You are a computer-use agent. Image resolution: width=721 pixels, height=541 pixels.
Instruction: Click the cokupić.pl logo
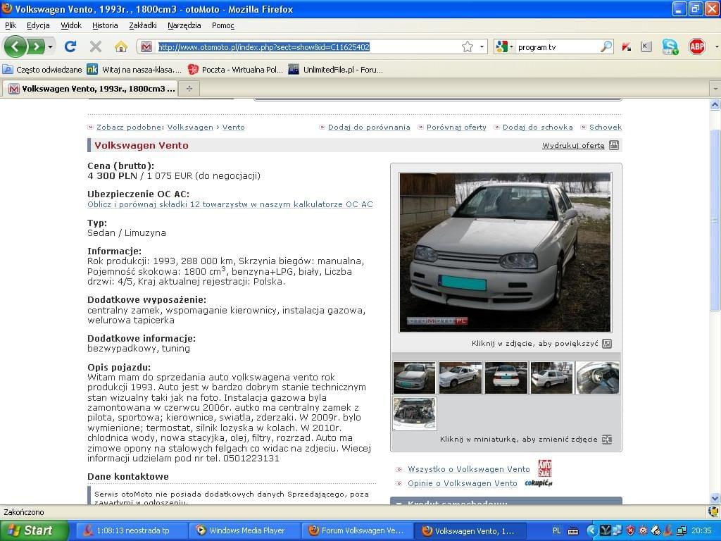tap(539, 483)
